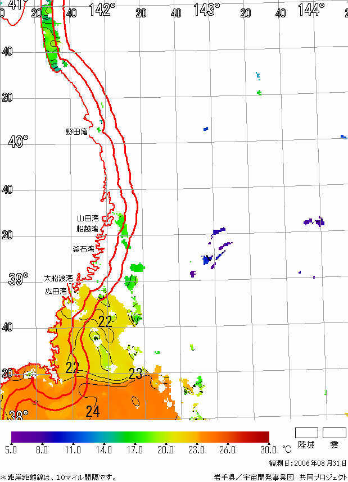The height and width of the screenshot is (482, 348).
Task: Click the 143° longitude label
Action: (207, 10)
